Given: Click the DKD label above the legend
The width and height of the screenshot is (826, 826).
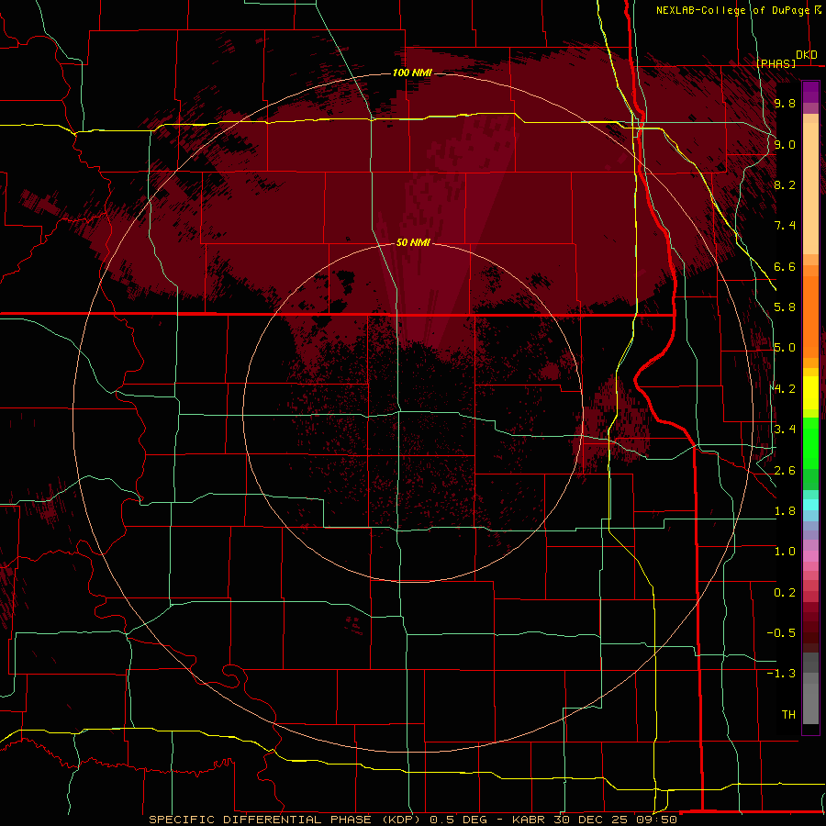Looking at the screenshot, I should tap(807, 55).
